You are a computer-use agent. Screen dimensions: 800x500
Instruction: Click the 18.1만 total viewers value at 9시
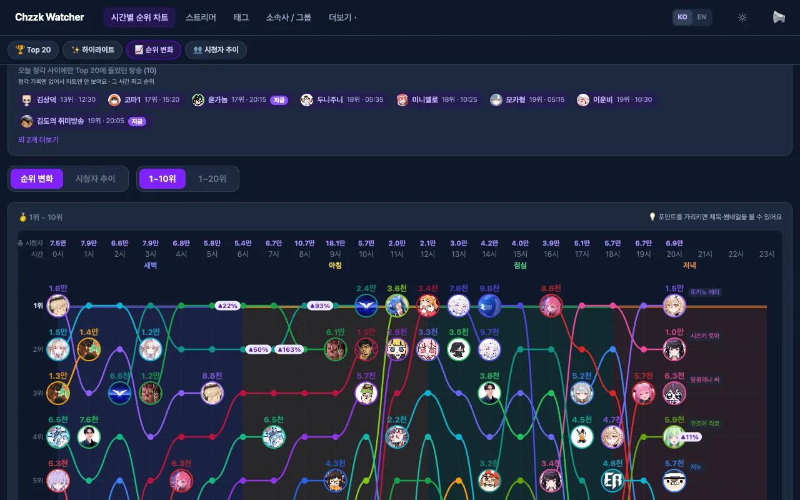[335, 243]
